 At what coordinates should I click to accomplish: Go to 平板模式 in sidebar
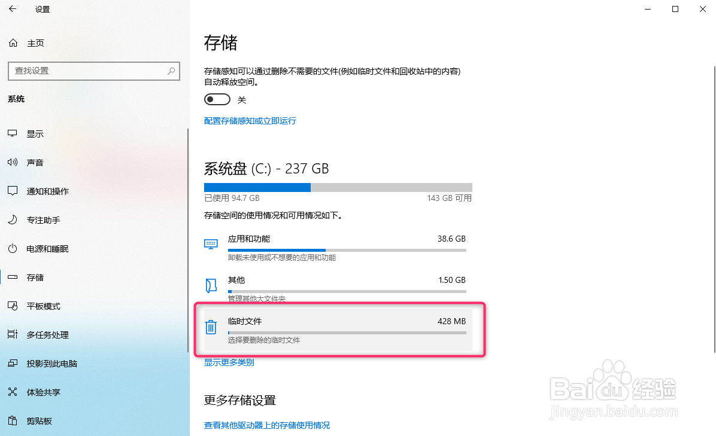click(x=43, y=306)
